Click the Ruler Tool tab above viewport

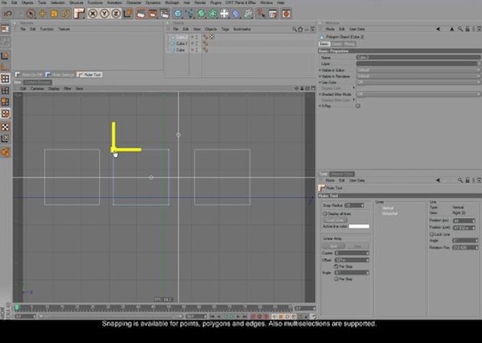(89, 75)
